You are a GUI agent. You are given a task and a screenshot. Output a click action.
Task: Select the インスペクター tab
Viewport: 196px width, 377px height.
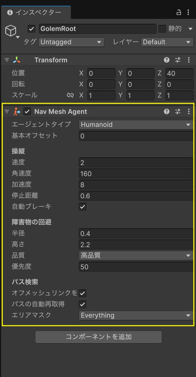(35, 12)
